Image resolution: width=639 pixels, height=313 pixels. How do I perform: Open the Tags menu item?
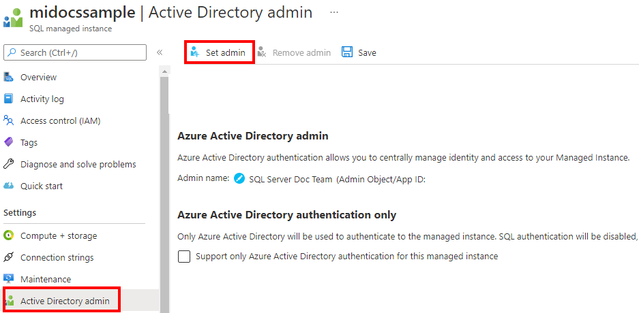[29, 143]
